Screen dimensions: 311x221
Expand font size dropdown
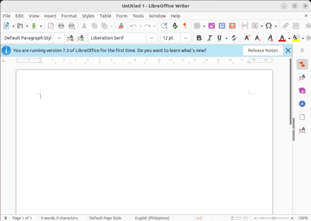186,38
